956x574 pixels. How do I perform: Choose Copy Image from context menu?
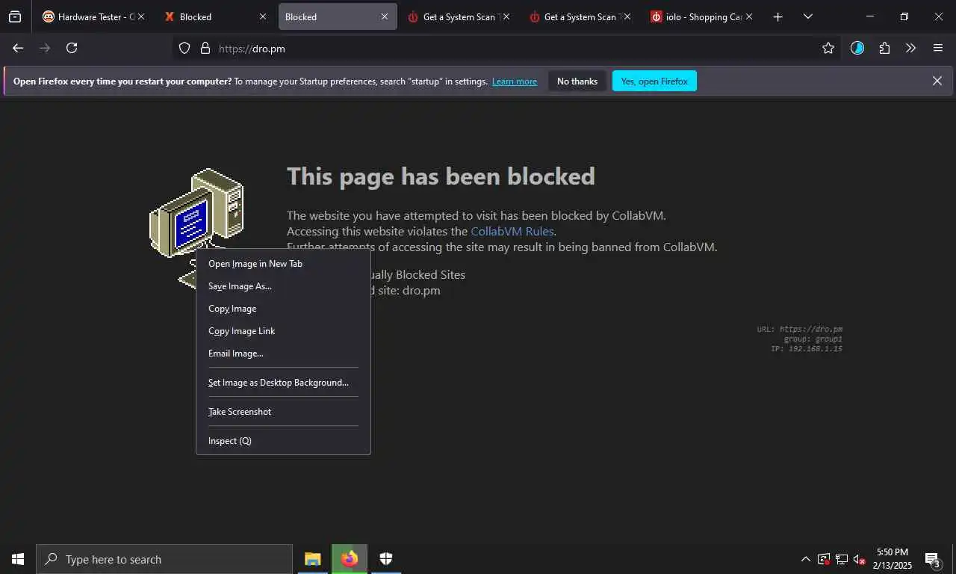pyautogui.click(x=283, y=309)
